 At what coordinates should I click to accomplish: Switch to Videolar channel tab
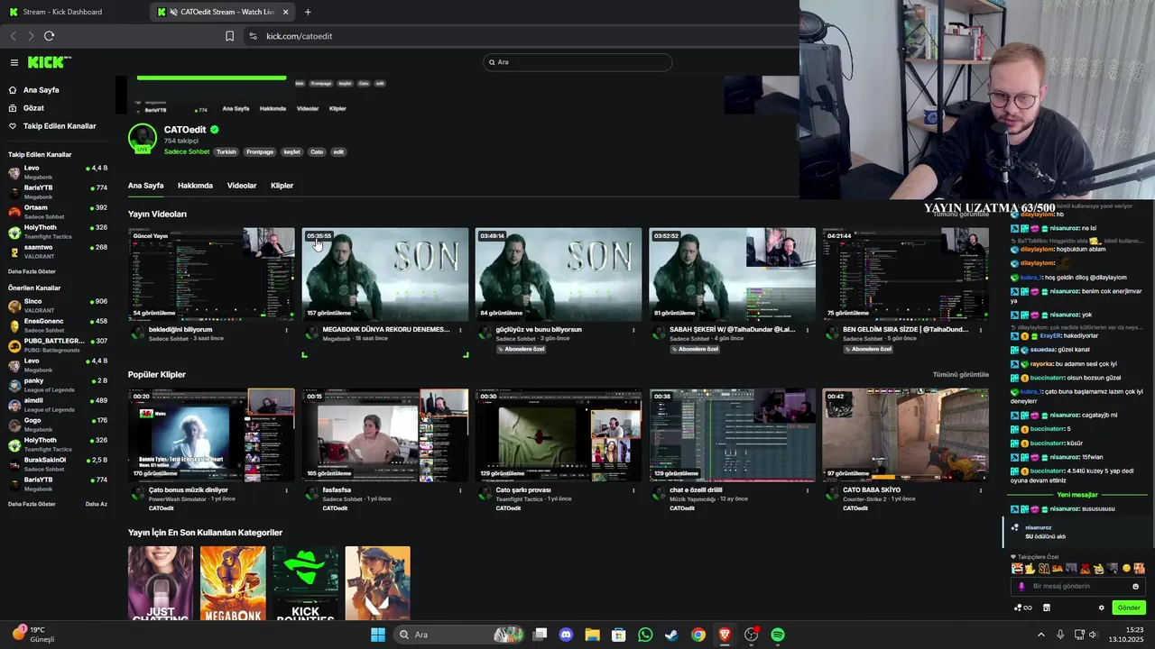(x=242, y=186)
